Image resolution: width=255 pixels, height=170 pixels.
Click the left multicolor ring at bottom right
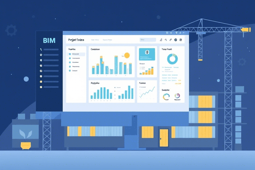click(166, 96)
